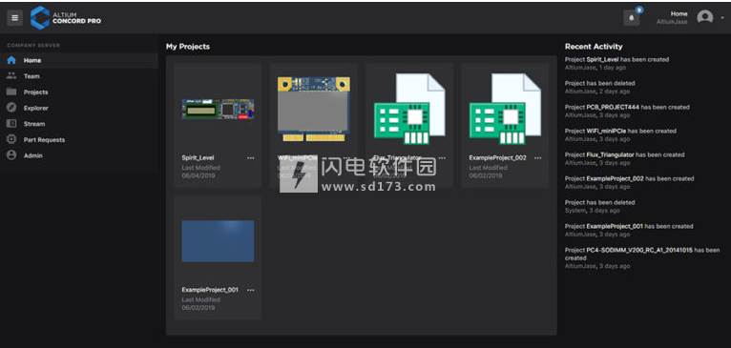Click the Explorer compass icon
Viewport: 731px width, 348px height.
click(11, 108)
